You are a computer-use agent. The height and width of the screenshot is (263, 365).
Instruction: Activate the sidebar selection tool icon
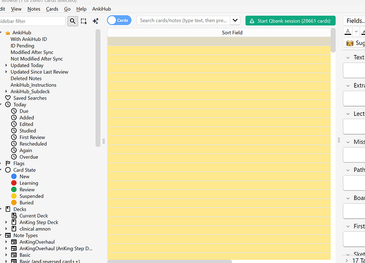pos(84,21)
